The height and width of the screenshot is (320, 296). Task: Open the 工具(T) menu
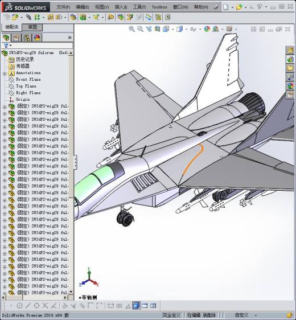(x=139, y=7)
